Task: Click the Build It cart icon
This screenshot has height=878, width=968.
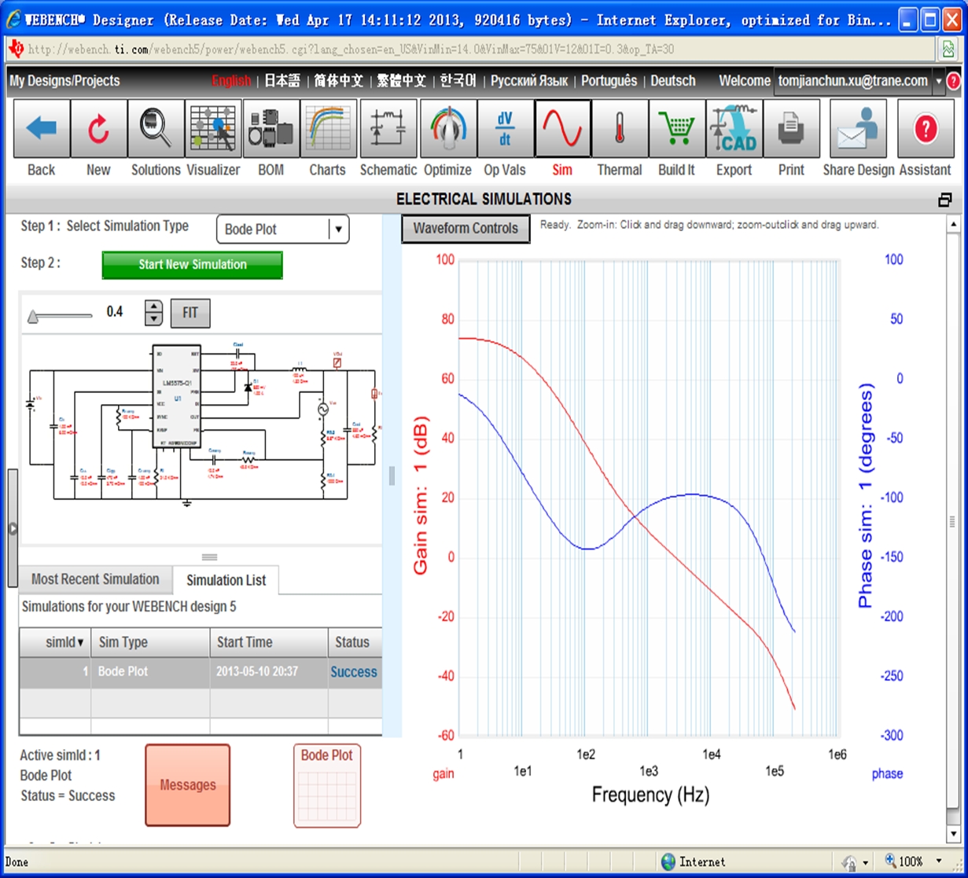Action: pos(676,129)
